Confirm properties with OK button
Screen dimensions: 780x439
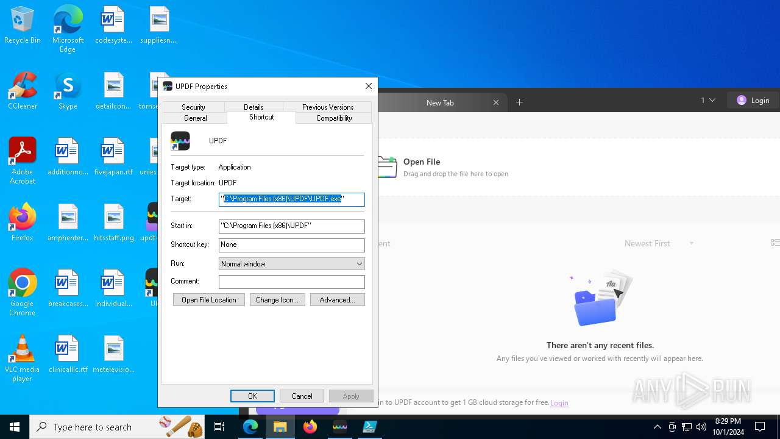pos(252,396)
